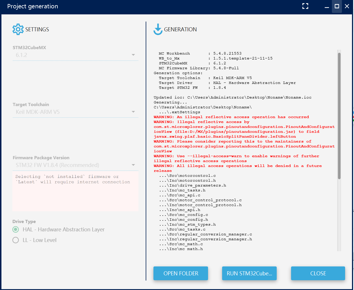The width and height of the screenshot is (354, 290).
Task: Click the '...\Inc\drive_parameters.h' log entry
Action: point(193,185)
